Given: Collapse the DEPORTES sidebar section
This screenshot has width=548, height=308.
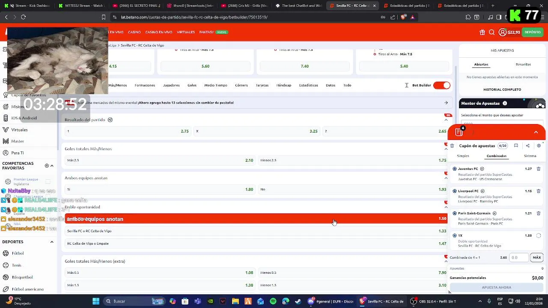Looking at the screenshot, I should tap(52, 242).
